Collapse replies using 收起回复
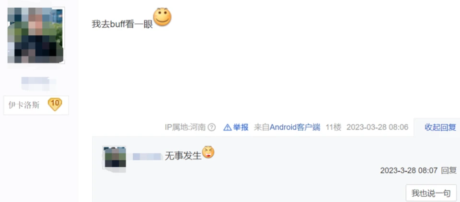Screen dimensions: 460x202 (440, 127)
